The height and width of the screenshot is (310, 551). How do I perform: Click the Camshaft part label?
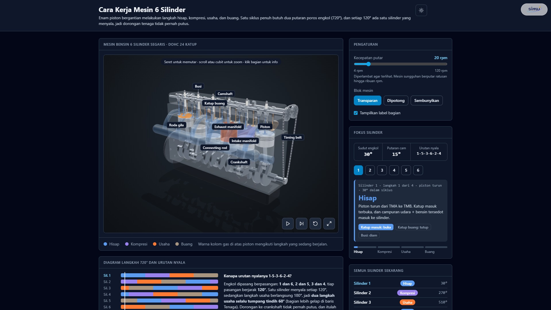click(225, 94)
